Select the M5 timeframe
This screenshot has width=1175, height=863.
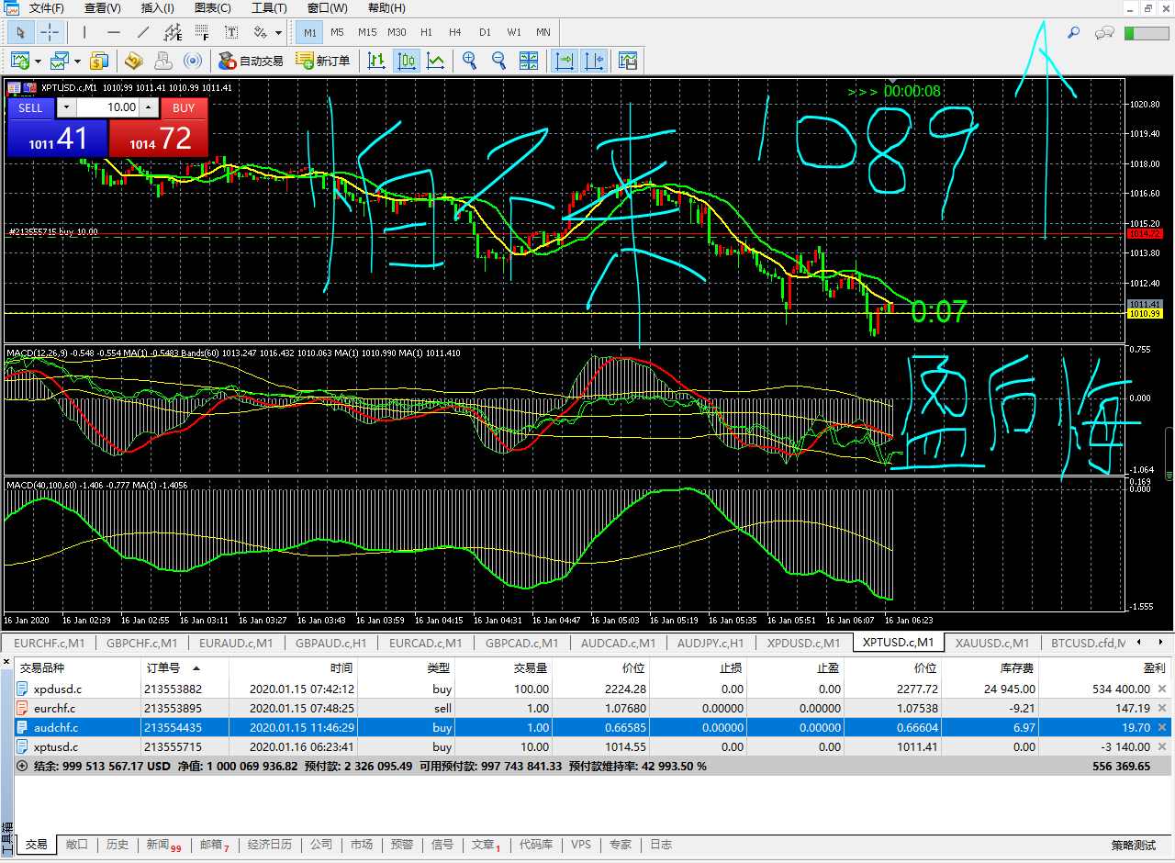click(x=337, y=33)
